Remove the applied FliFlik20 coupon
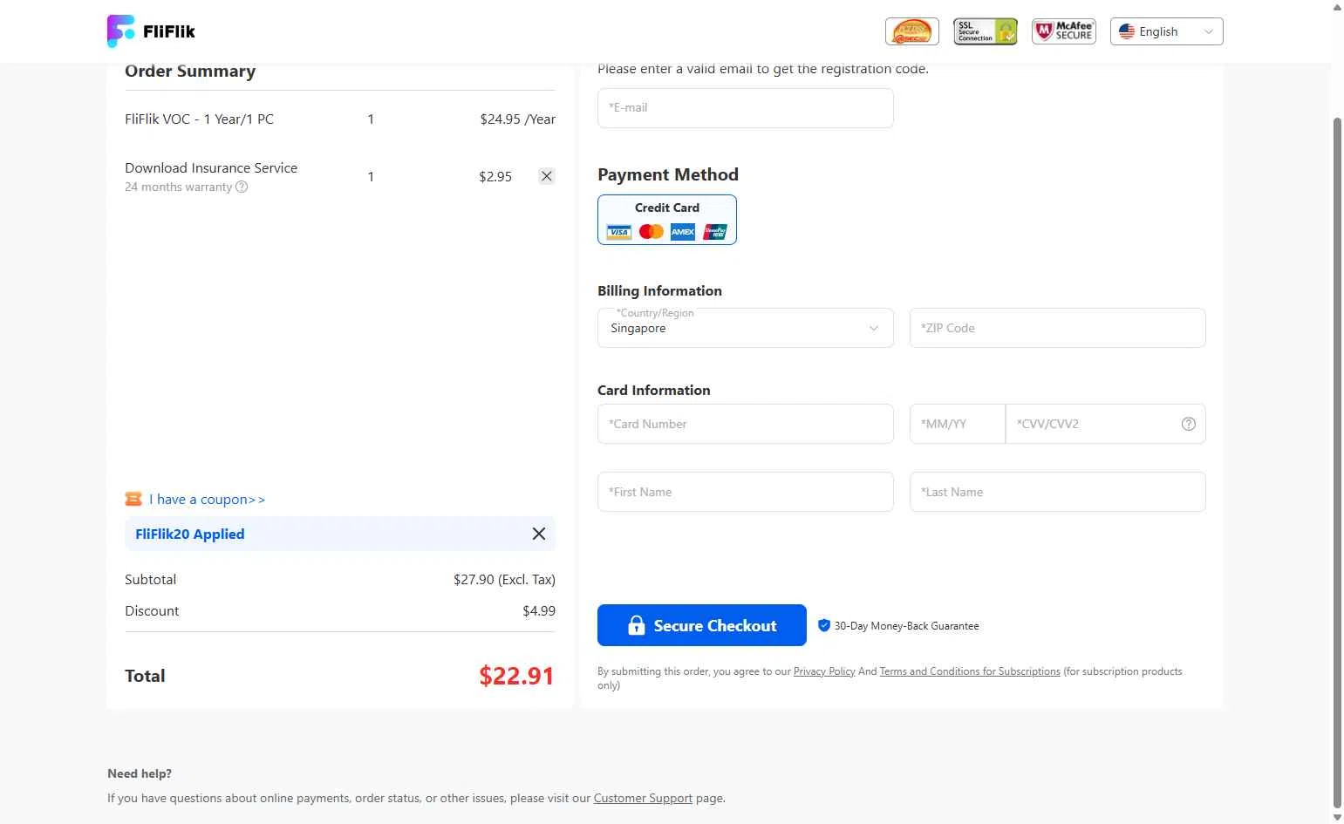 tap(539, 534)
